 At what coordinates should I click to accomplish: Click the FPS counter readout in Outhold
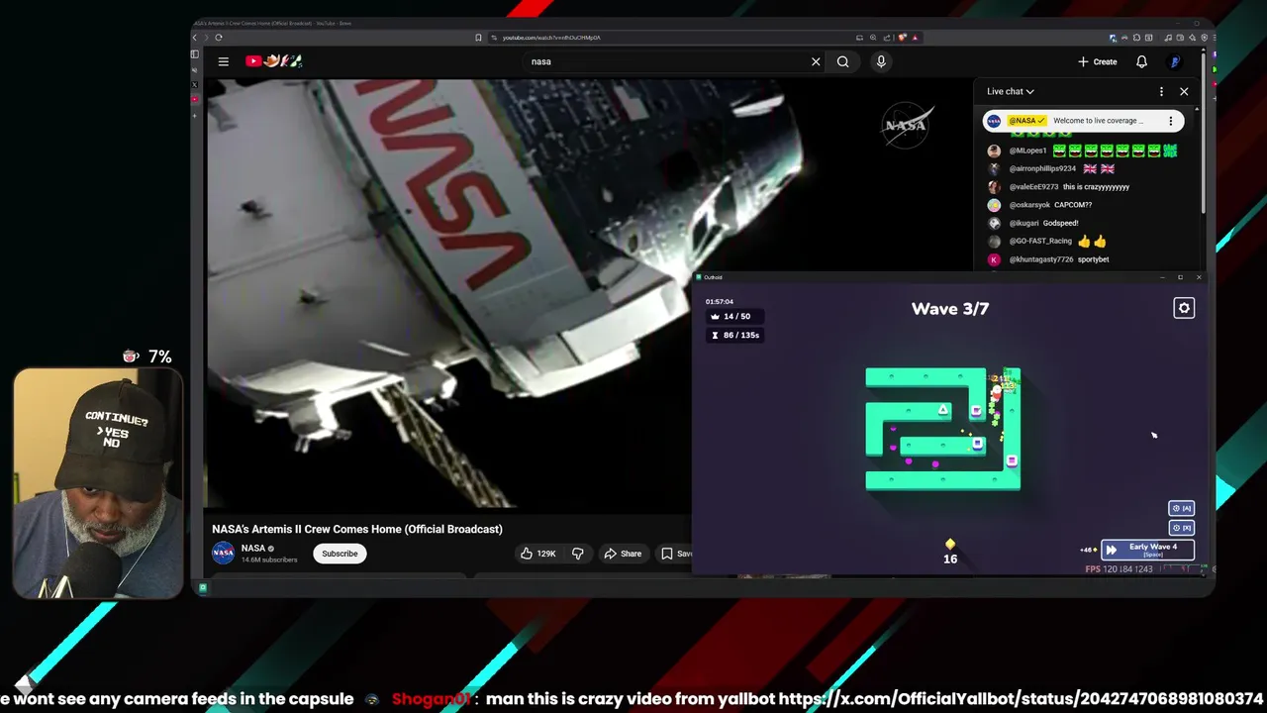click(1120, 569)
